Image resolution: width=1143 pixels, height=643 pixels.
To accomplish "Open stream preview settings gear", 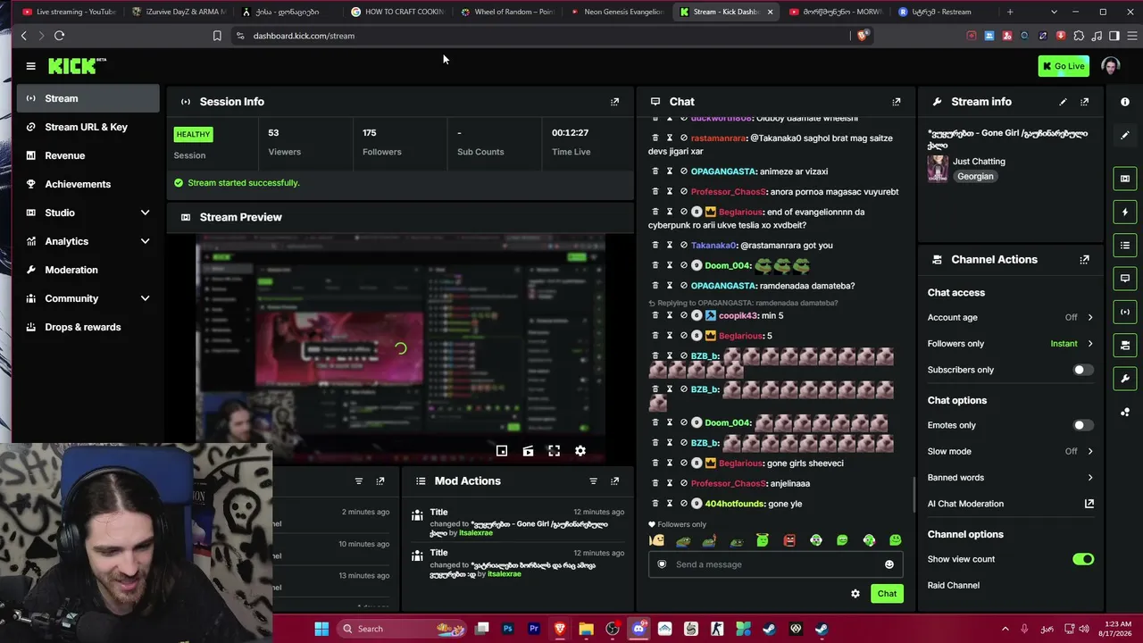I will [x=580, y=451].
